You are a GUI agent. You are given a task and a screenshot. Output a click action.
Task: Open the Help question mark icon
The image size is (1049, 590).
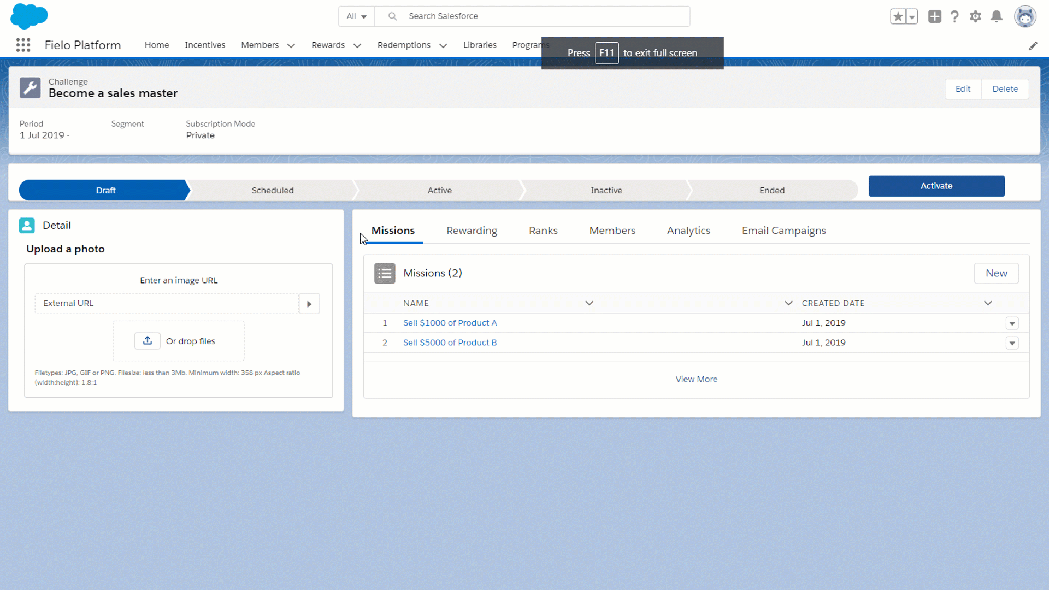pos(954,16)
